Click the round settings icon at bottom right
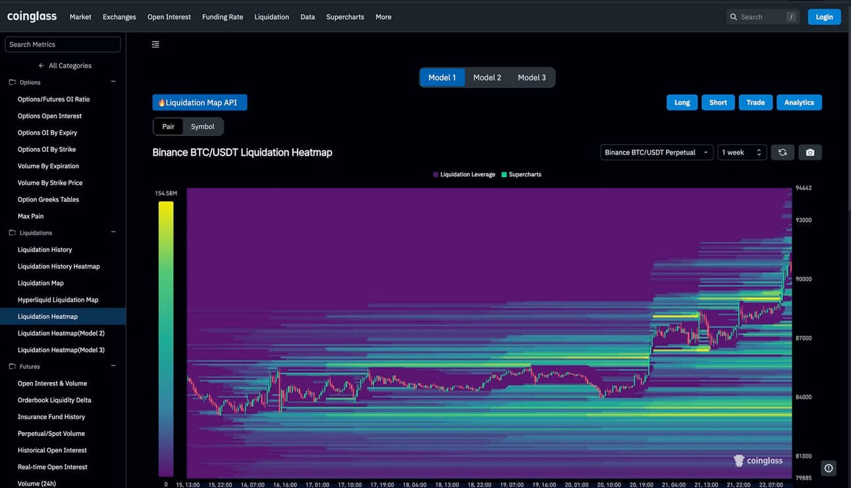Screen dimensions: 851x488 [829, 468]
